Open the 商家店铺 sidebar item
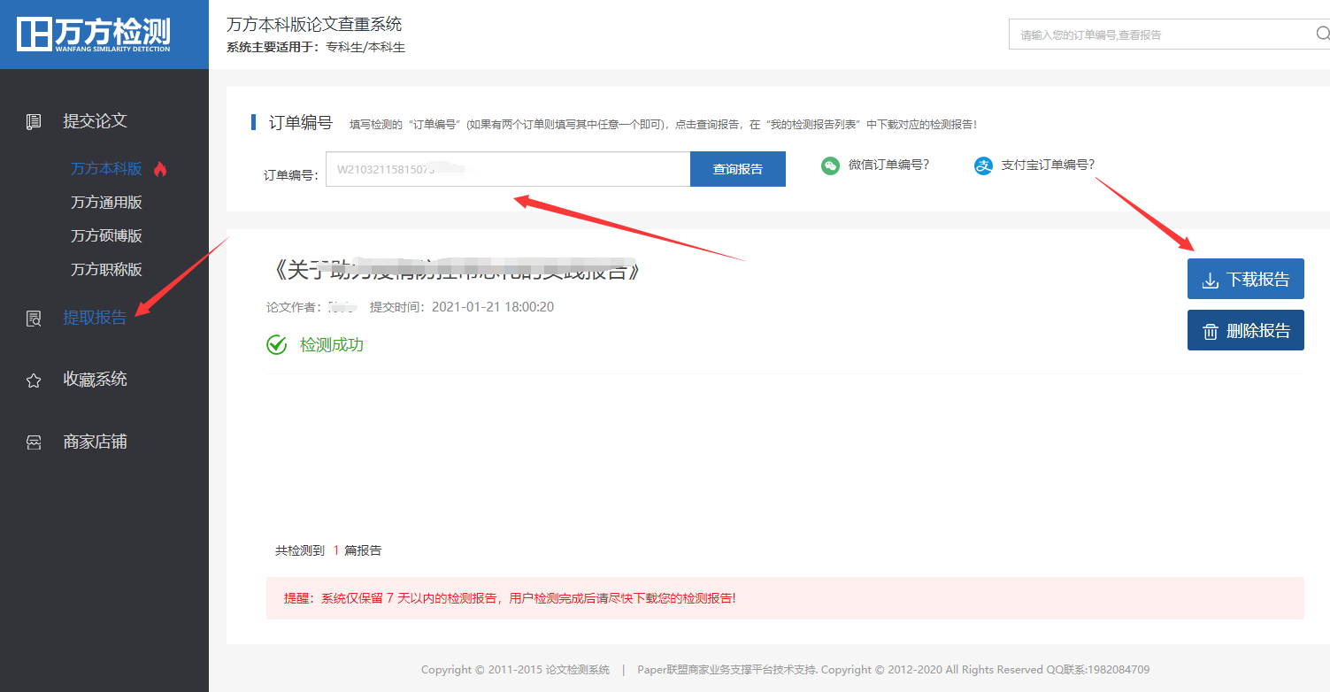The height and width of the screenshot is (692, 1330). click(x=95, y=442)
